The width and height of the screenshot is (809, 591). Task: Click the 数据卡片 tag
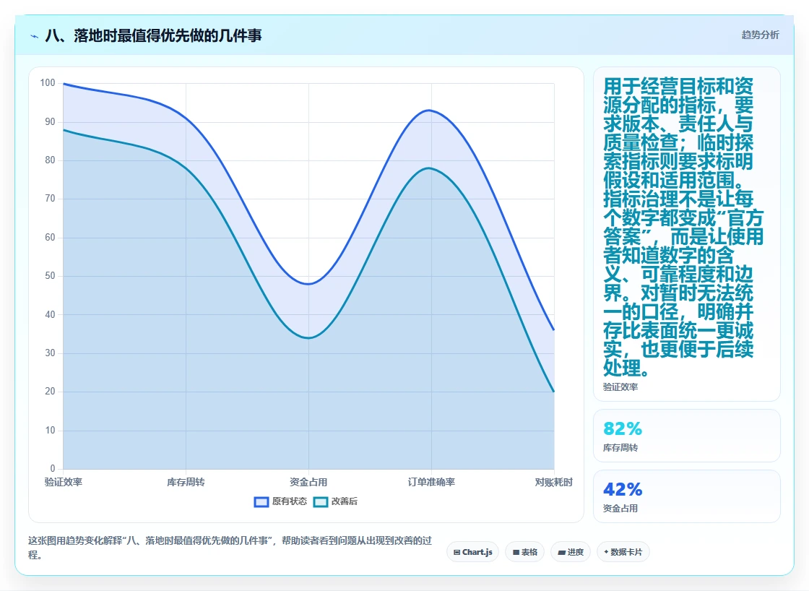(623, 552)
